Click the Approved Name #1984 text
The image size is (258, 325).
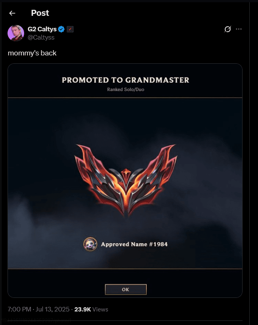pyautogui.click(x=134, y=244)
